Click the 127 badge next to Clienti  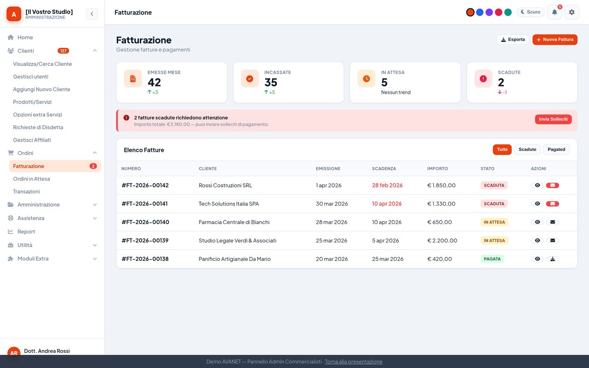[63, 51]
